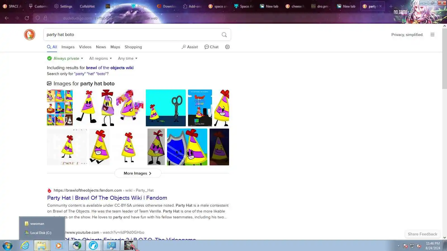This screenshot has width=447, height=251.
Task: Open the party hat with scissors thumbnail
Action: 166,108
